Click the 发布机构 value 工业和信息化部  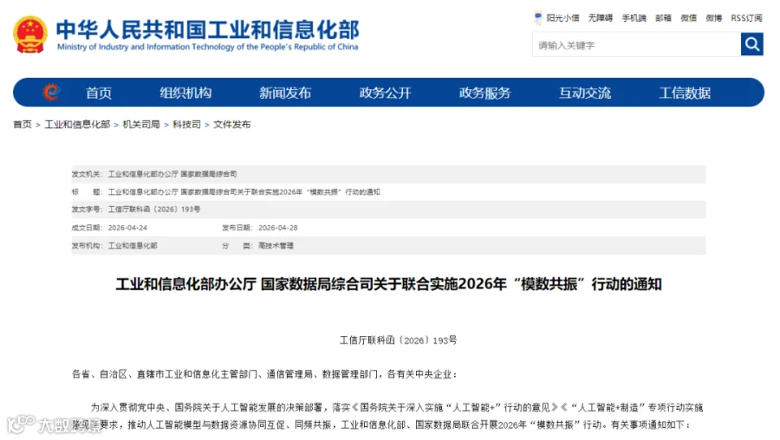(133, 246)
